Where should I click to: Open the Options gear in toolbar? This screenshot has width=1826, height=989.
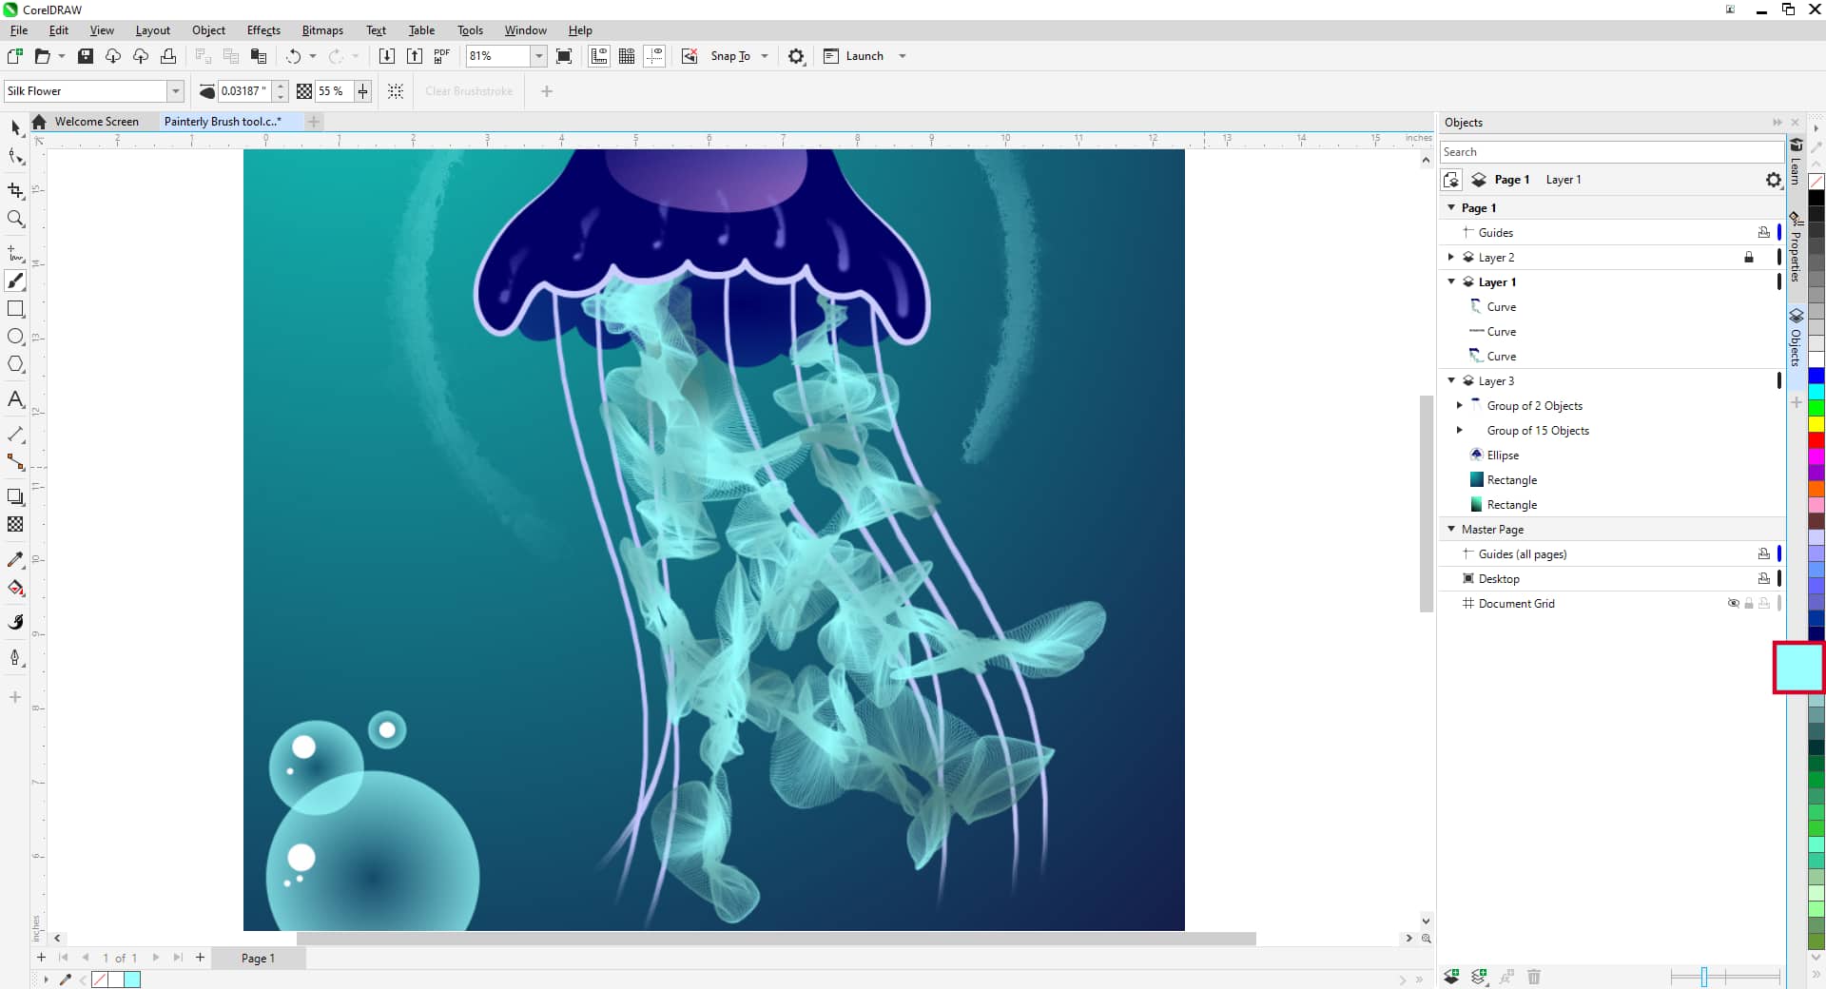pos(796,56)
